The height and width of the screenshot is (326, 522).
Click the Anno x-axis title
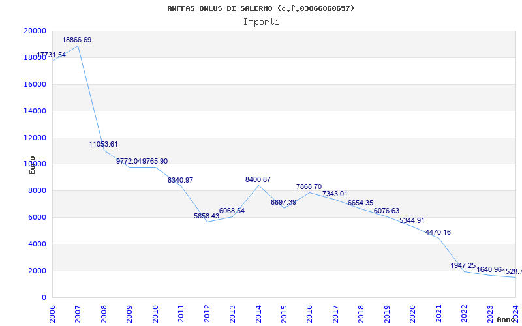506,319
